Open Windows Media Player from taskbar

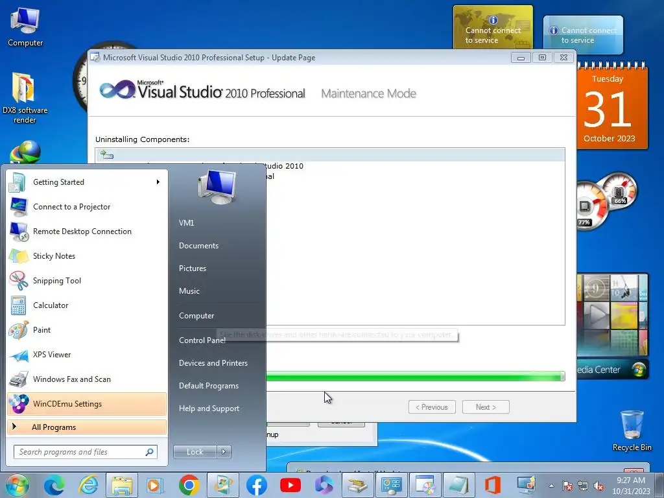click(155, 485)
